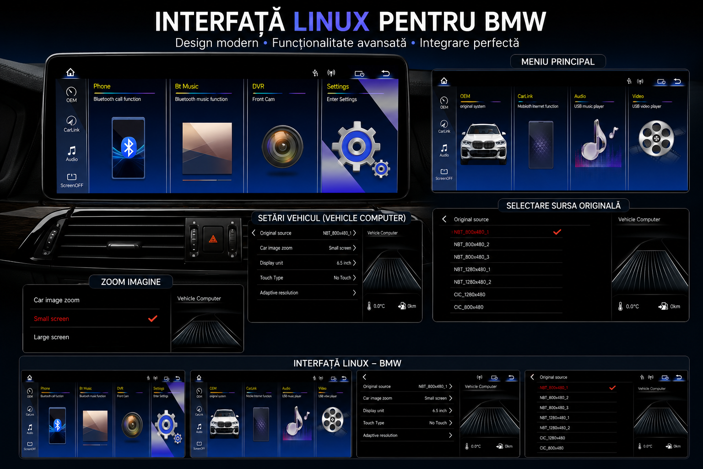Select the OEM sidebar icon in MENIU PRINCIPAL
The width and height of the screenshot is (703, 469).
[x=444, y=103]
